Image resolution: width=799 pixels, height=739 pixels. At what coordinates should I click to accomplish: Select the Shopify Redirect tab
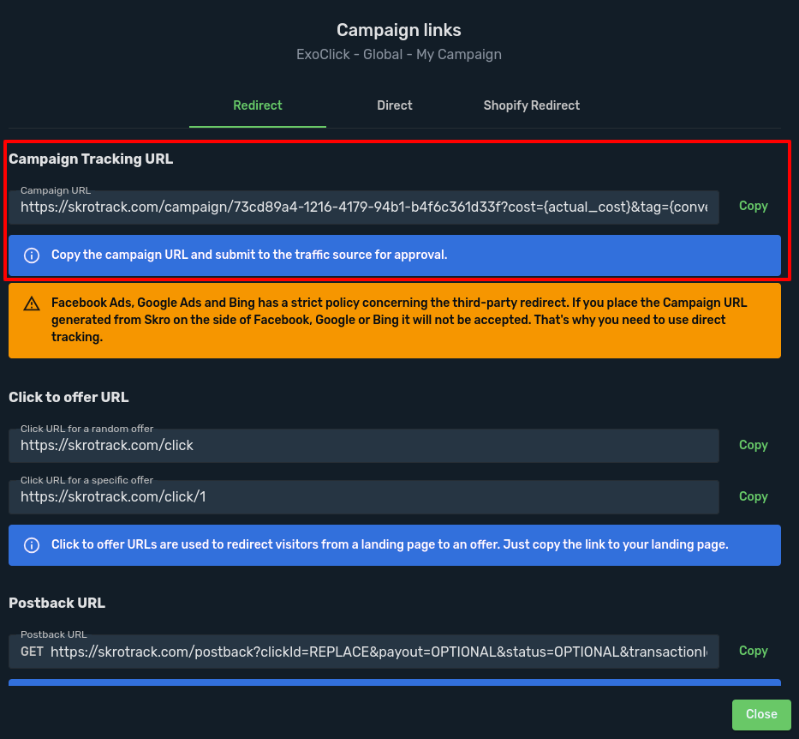click(531, 105)
